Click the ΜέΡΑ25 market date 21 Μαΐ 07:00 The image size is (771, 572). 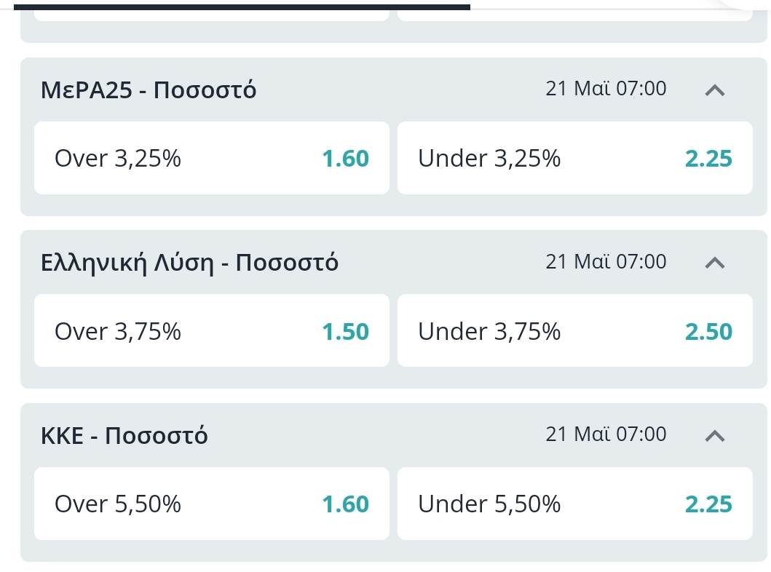(606, 89)
